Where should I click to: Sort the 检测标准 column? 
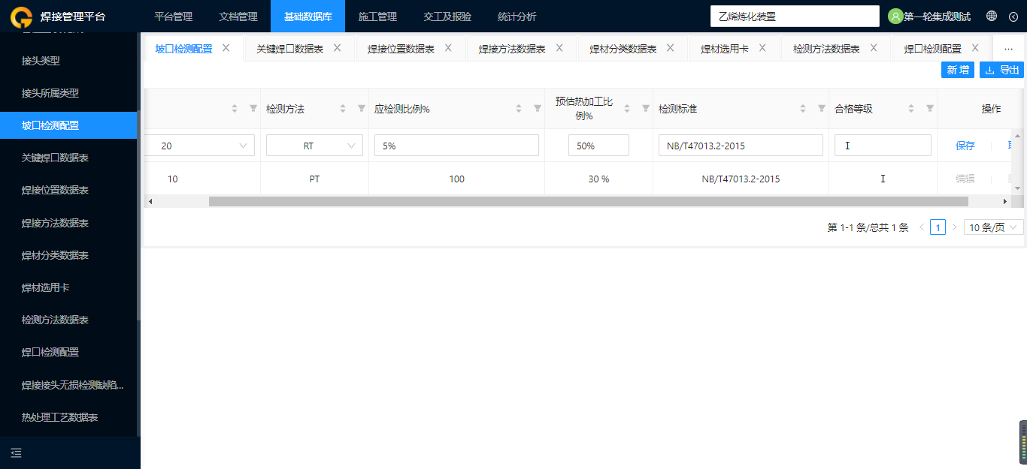[x=803, y=109]
